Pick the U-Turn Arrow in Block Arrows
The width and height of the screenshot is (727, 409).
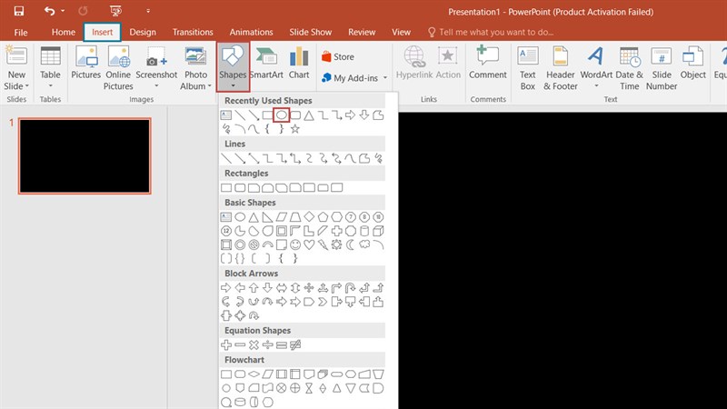tap(351, 288)
